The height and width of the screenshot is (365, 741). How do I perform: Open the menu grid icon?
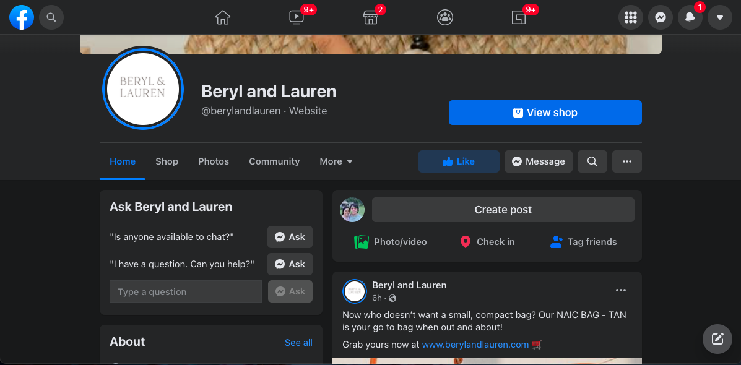click(631, 17)
